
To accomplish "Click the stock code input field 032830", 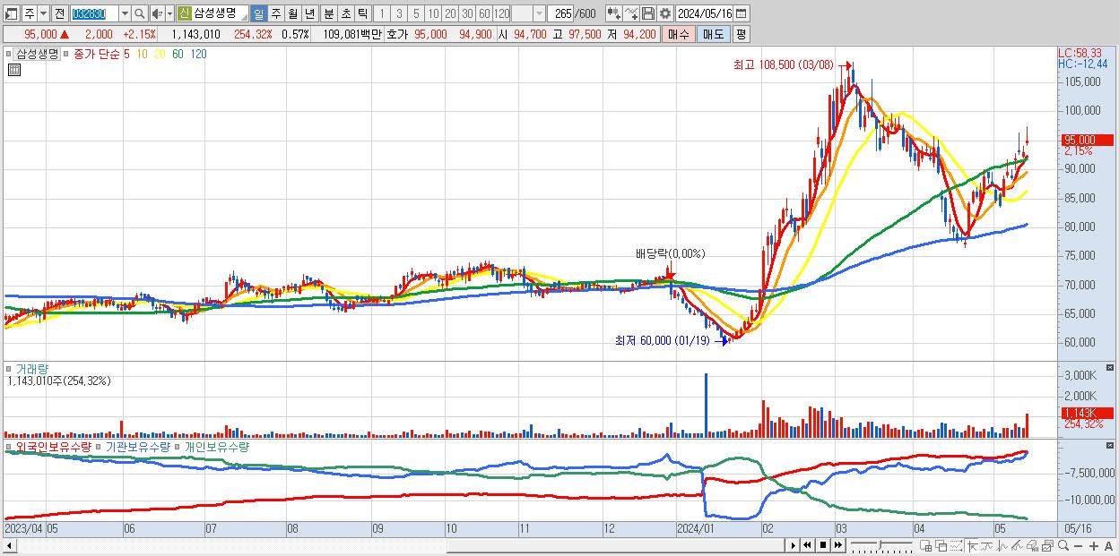I will click(x=94, y=13).
